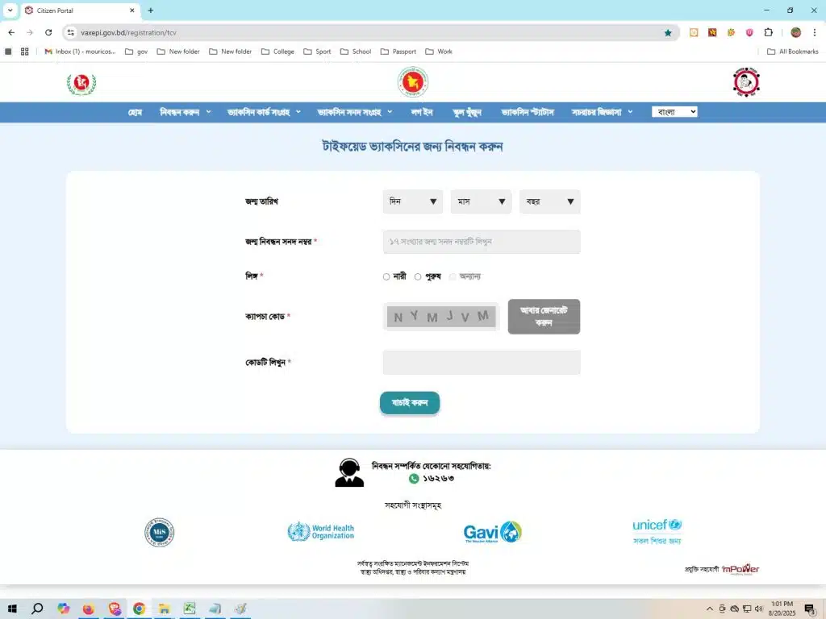Click the UNICEF logo
This screenshot has width=826, height=619.
pos(657,531)
